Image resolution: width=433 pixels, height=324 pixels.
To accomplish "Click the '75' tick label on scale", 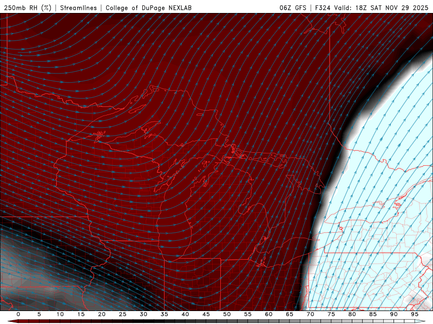I will pos(331,314).
